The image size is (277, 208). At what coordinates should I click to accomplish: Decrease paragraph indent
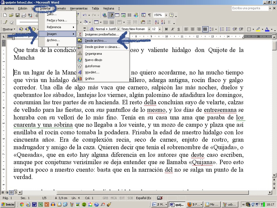[x=235, y=29]
